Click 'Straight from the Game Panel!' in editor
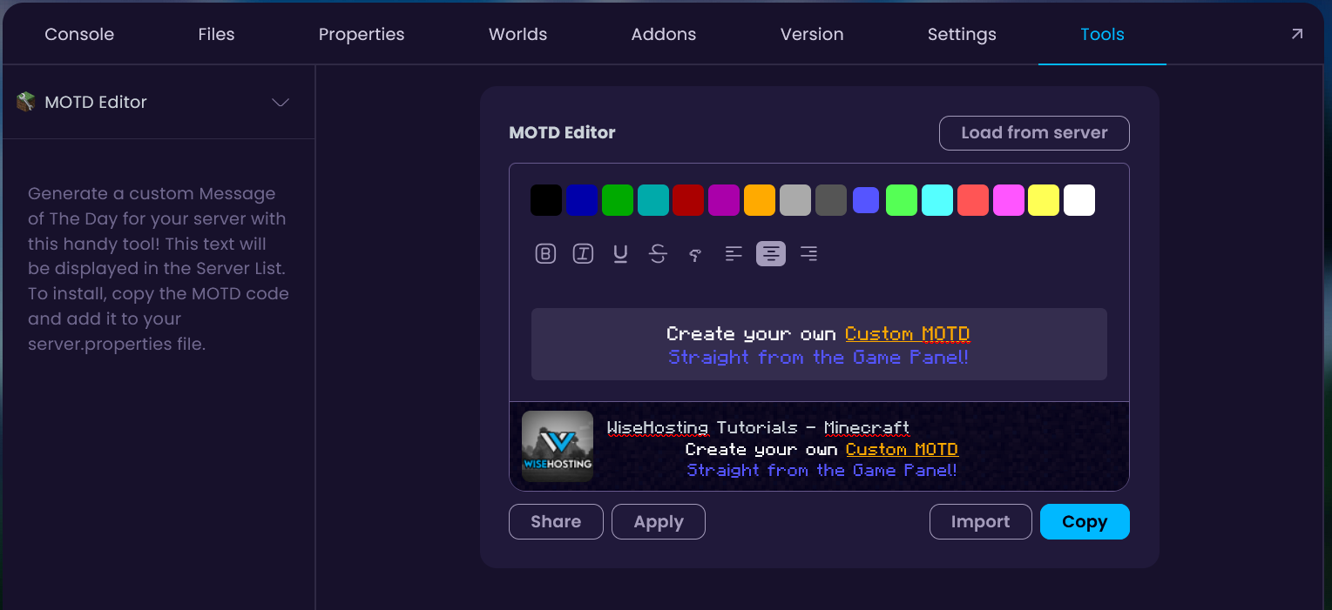 click(x=818, y=358)
